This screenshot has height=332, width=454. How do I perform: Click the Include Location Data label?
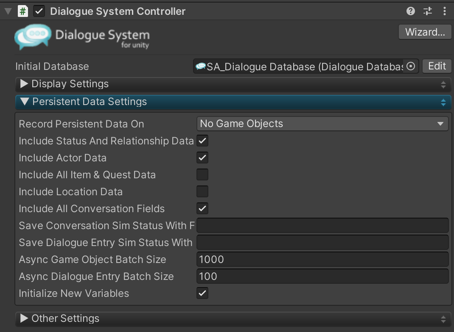click(71, 191)
